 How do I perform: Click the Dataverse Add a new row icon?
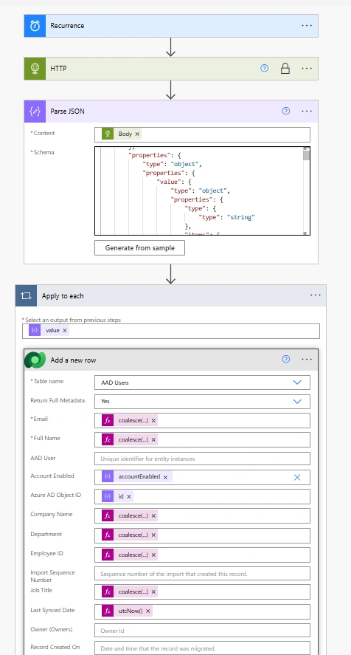tap(35, 360)
